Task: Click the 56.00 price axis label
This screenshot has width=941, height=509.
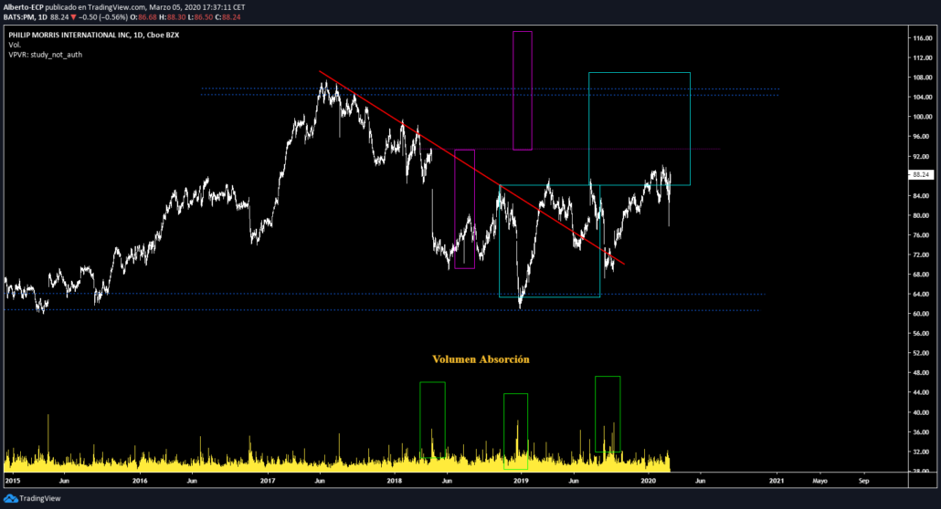Action: pyautogui.click(x=923, y=333)
